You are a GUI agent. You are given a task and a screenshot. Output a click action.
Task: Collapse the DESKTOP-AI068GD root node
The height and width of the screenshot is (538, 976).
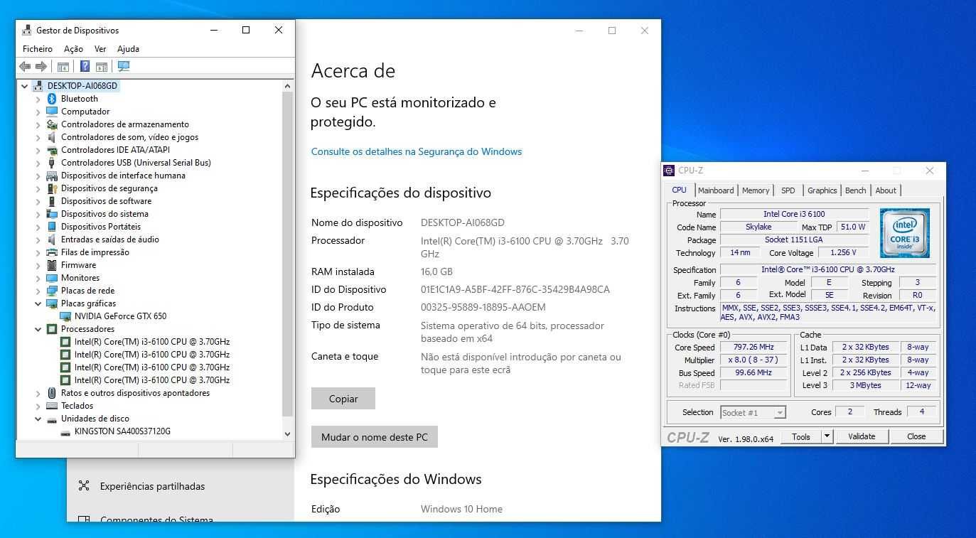pos(25,86)
